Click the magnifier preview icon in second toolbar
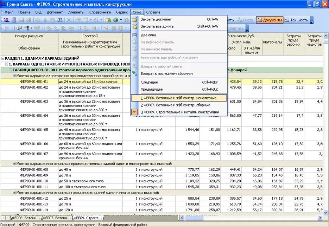This screenshot has width=329, height=227. click(x=19, y=28)
